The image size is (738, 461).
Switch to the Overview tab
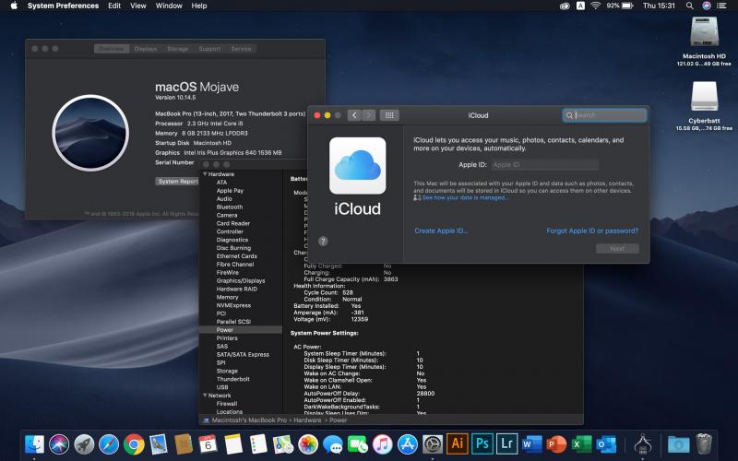tap(112, 49)
